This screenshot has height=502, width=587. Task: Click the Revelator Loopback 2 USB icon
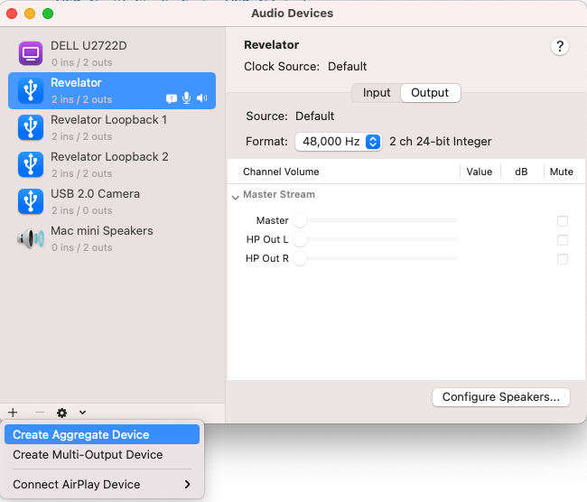click(x=31, y=164)
